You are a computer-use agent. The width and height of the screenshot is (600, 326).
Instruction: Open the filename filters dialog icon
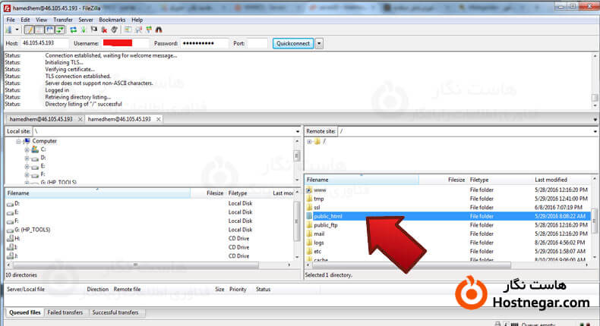pos(128,30)
